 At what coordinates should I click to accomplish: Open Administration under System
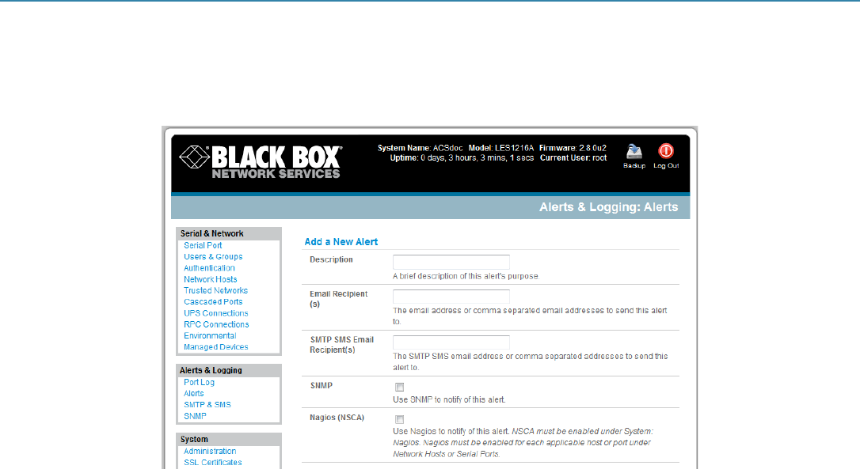[x=210, y=452]
